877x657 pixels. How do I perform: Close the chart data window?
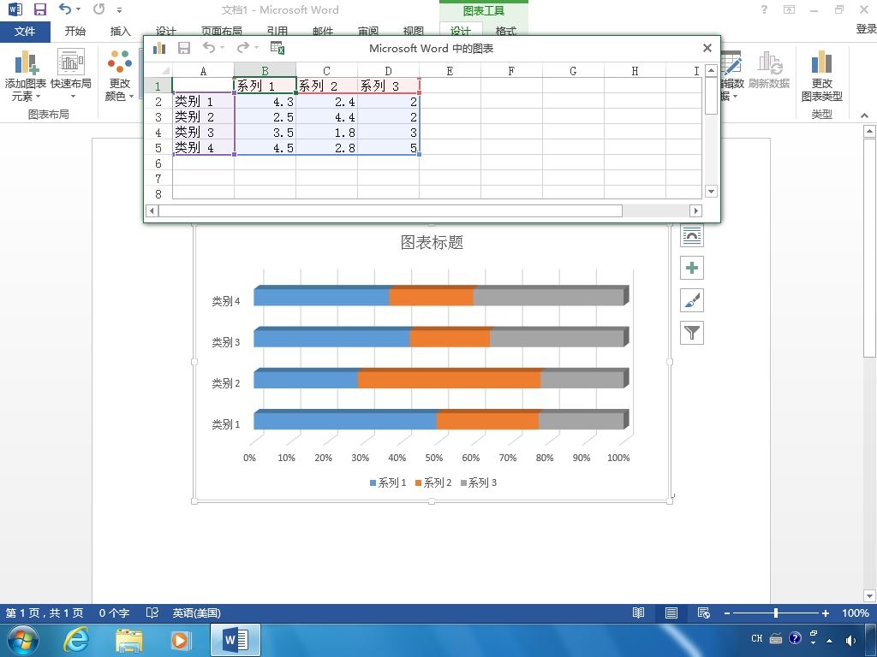click(x=707, y=48)
